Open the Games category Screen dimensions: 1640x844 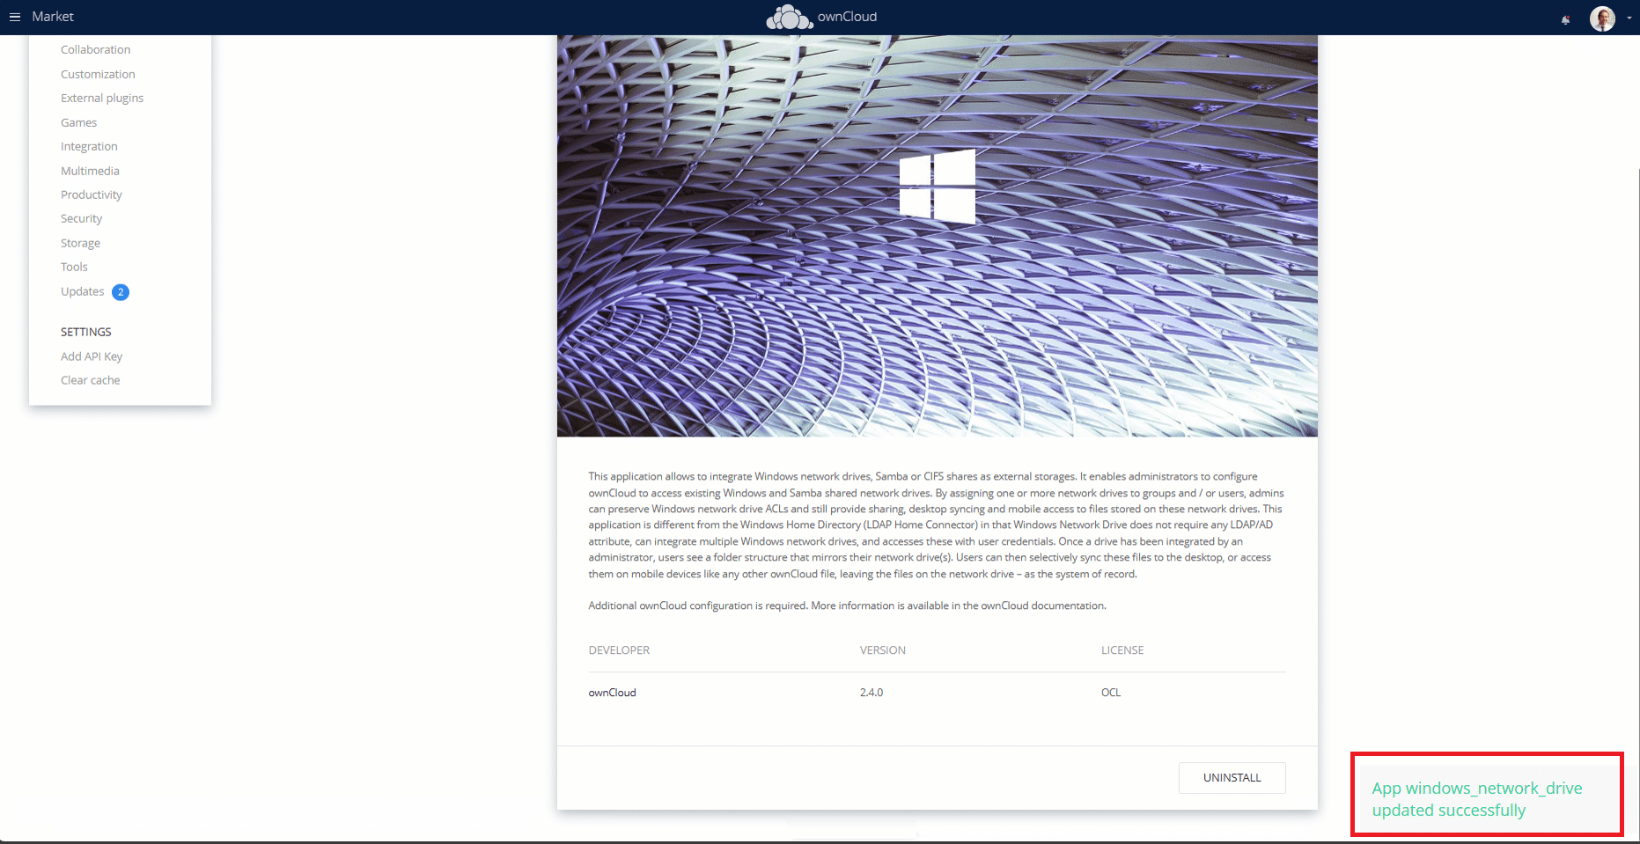coord(78,123)
